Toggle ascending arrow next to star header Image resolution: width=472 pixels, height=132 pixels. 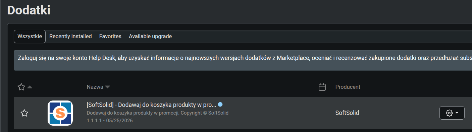30,87
